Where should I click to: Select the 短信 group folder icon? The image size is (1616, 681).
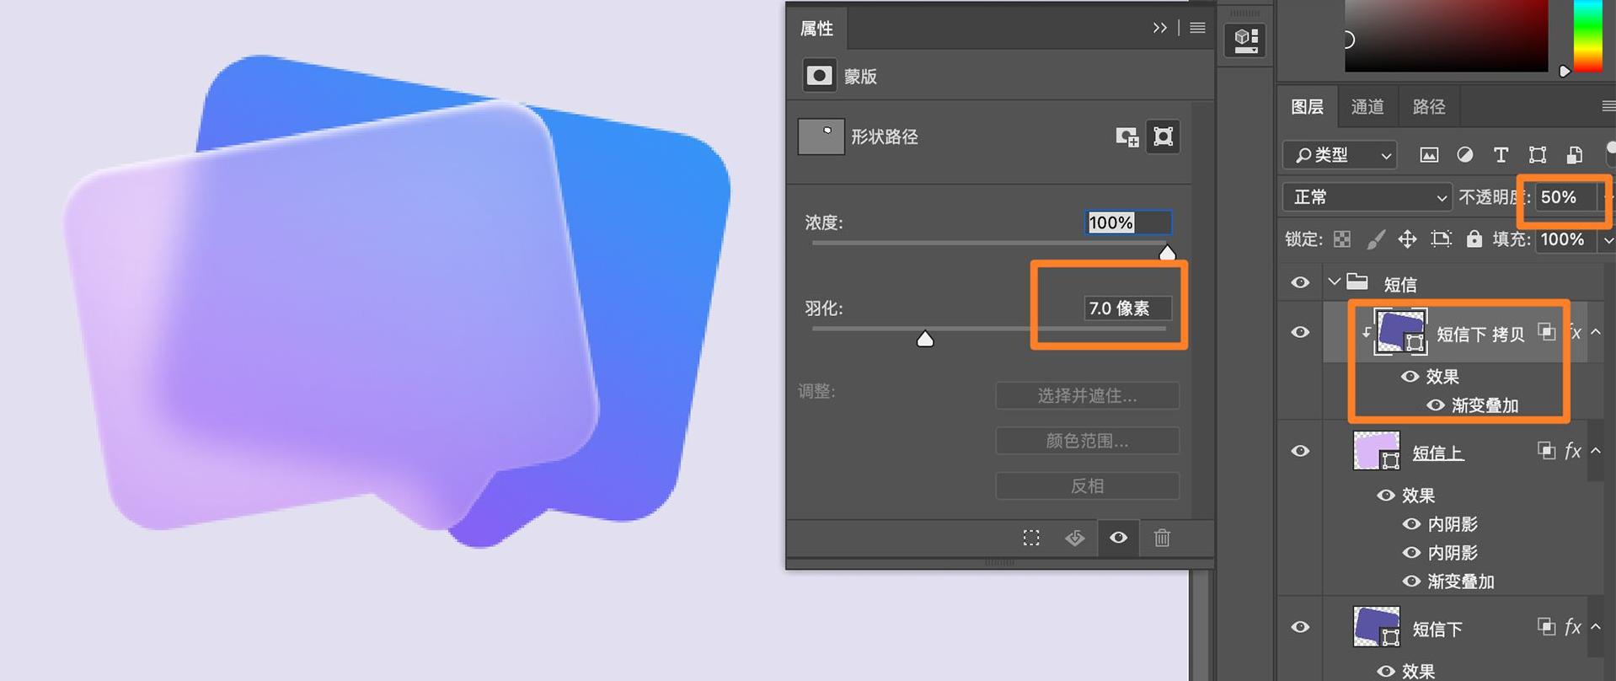pyautogui.click(x=1357, y=282)
